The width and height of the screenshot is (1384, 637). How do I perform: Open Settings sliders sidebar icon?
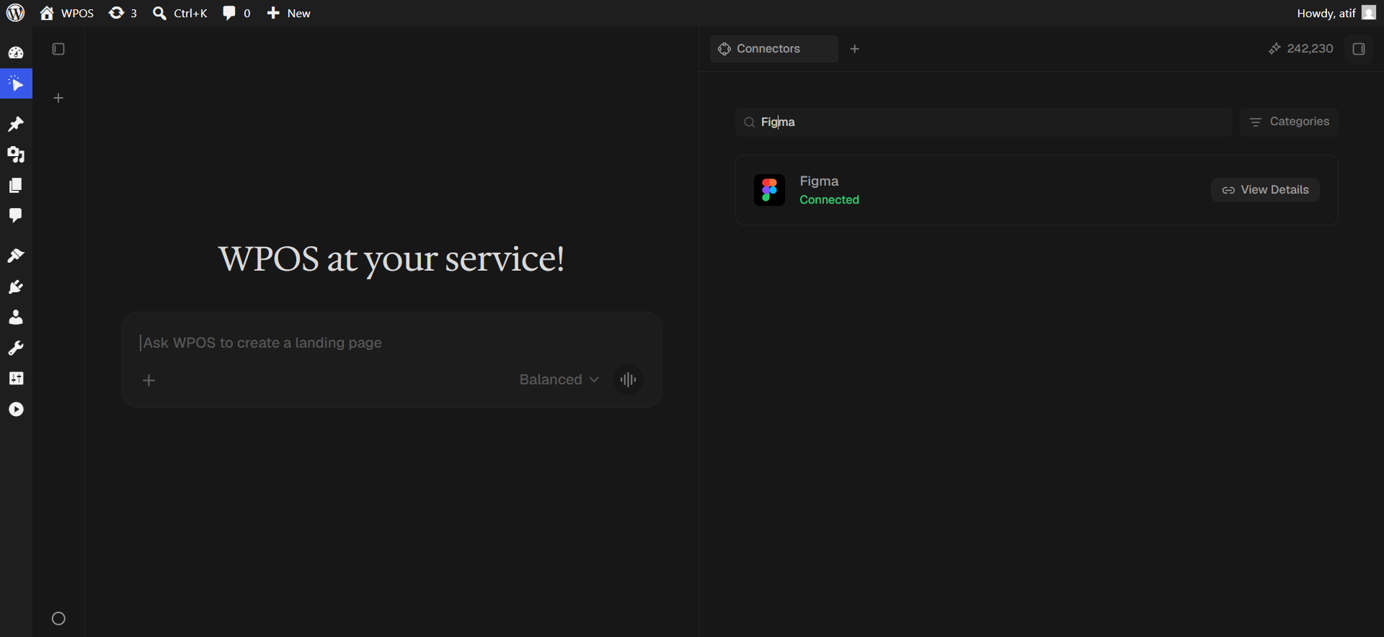click(16, 379)
